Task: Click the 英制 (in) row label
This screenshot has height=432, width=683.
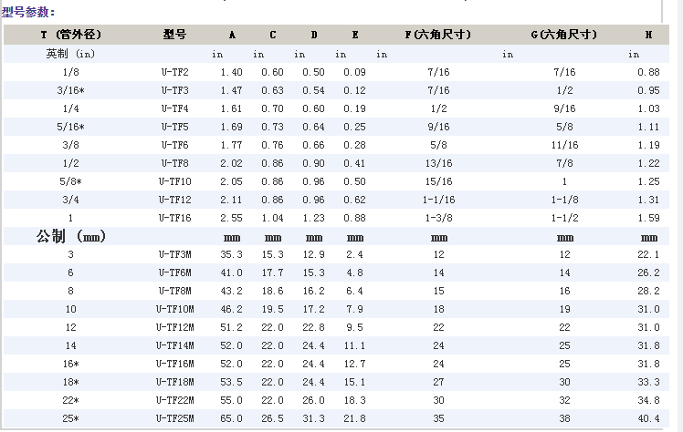Action: click(x=70, y=54)
